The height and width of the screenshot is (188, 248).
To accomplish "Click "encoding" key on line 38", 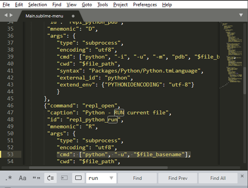I will [x=73, y=50].
